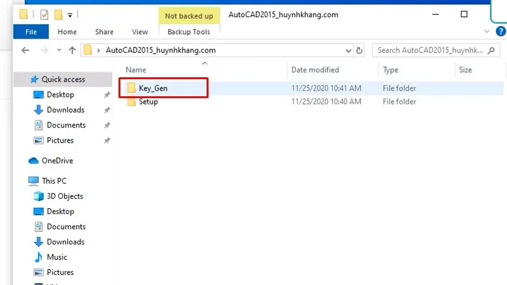Select This PC in navigation pane
The image size is (507, 285).
point(54,181)
